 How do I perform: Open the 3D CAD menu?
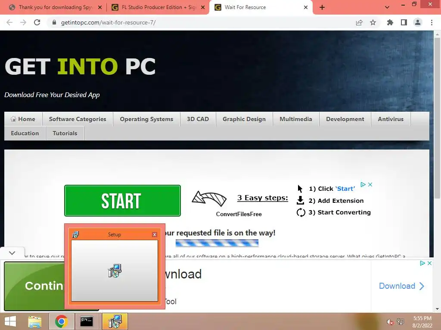[198, 119]
